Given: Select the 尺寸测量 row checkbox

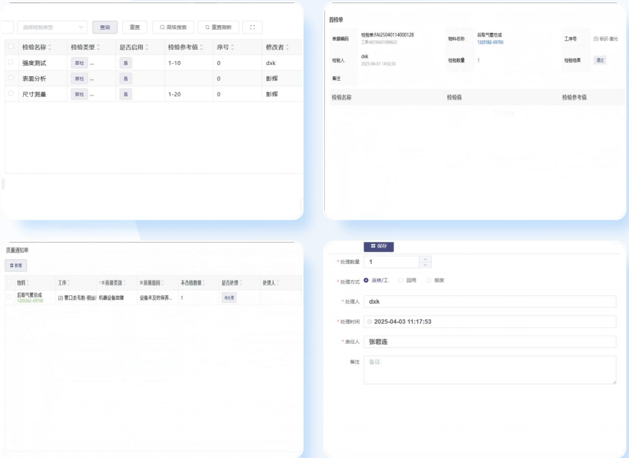Looking at the screenshot, I should point(11,94).
